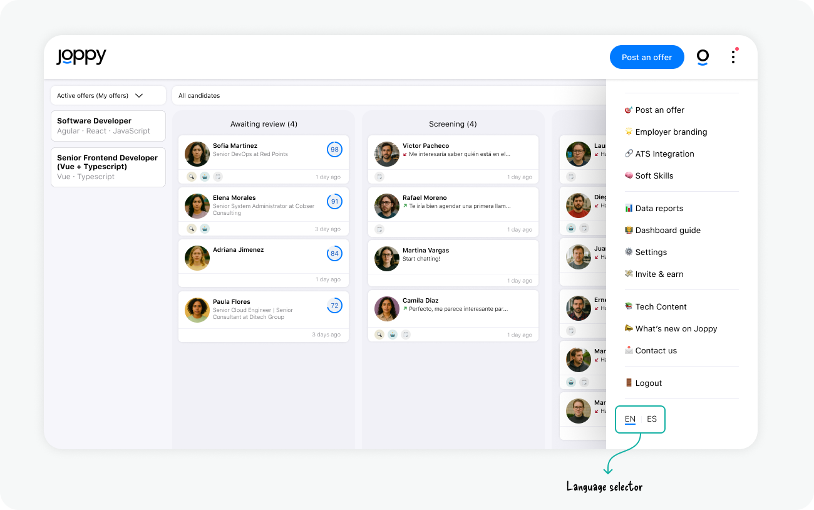Image resolution: width=814 pixels, height=510 pixels.
Task: Click Logout in the menu
Action: [x=648, y=383]
